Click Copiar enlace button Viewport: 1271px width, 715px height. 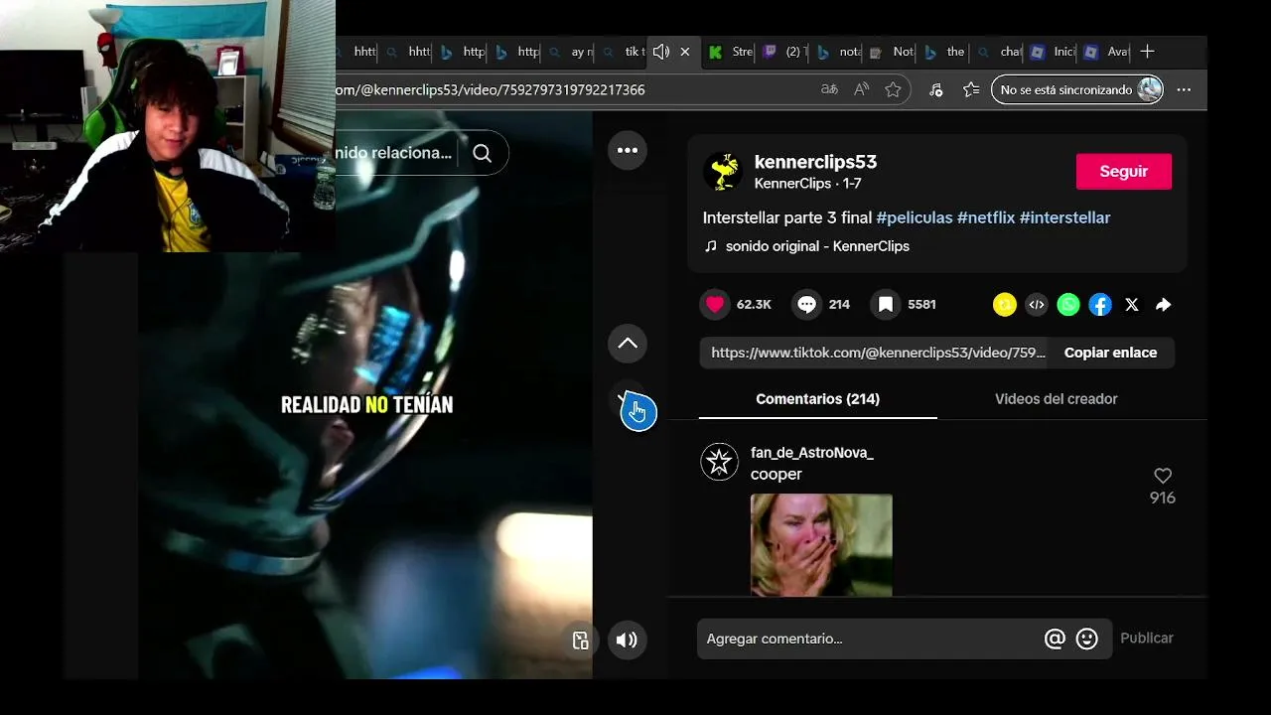pos(1110,353)
